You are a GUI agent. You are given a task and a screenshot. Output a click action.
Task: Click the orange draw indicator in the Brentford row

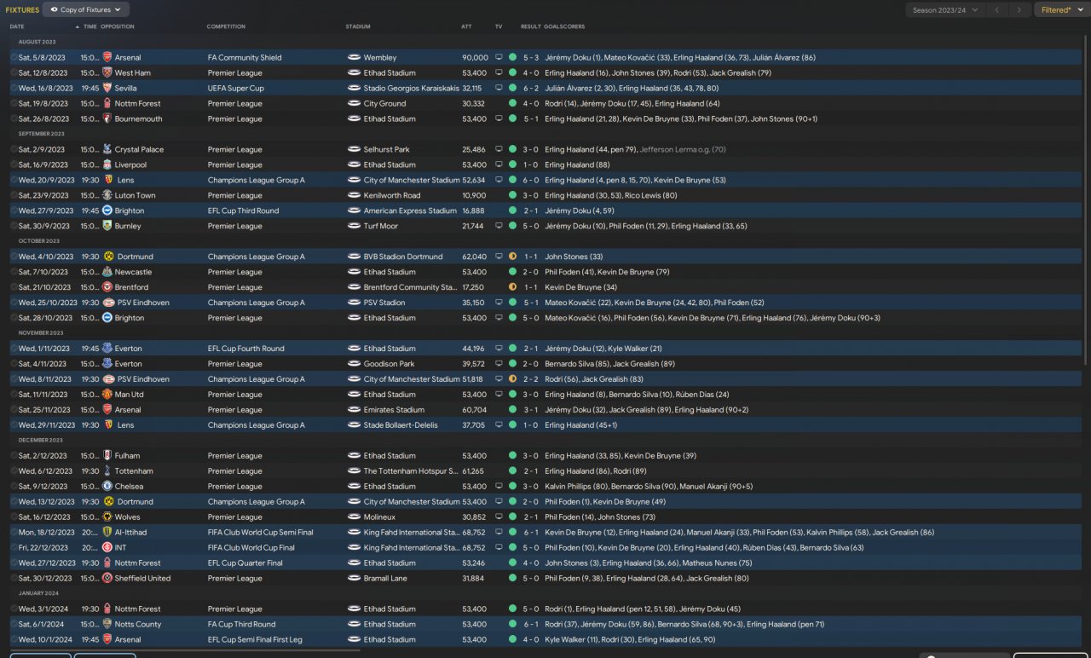click(512, 288)
